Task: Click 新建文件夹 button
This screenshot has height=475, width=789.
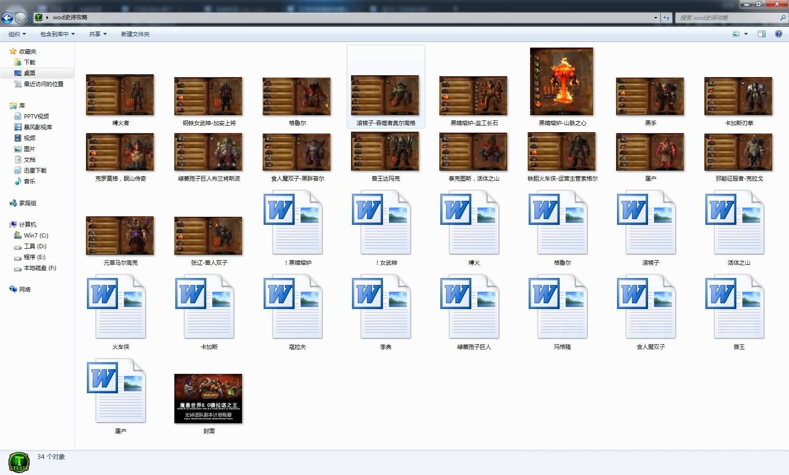Action: 135,34
